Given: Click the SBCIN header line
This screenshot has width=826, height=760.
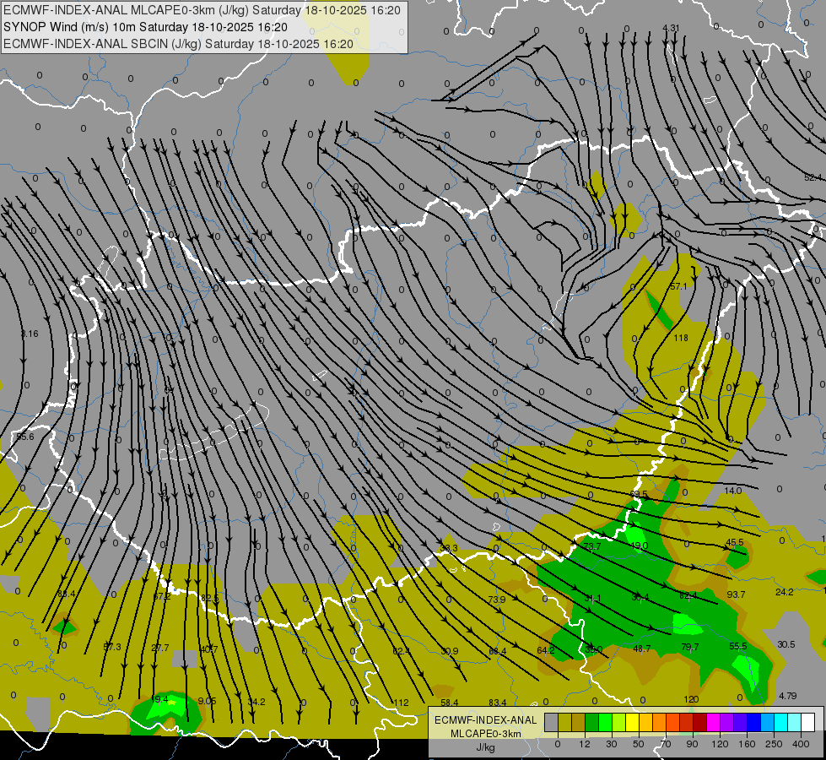Looking at the screenshot, I should click(178, 44).
